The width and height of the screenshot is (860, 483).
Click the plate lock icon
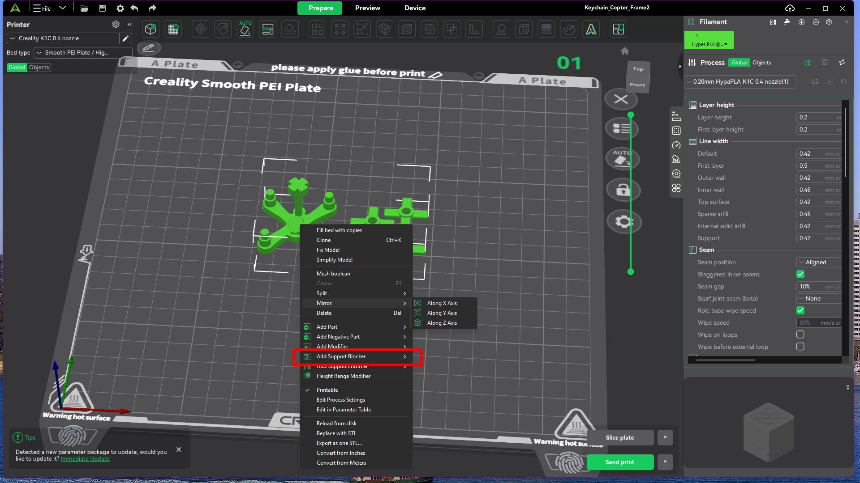point(623,190)
